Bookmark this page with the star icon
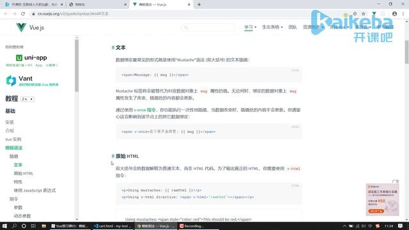 pyautogui.click(x=364, y=13)
